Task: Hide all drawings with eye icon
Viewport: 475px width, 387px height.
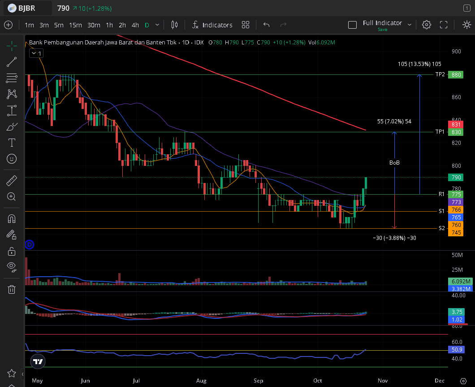Action: [12, 267]
